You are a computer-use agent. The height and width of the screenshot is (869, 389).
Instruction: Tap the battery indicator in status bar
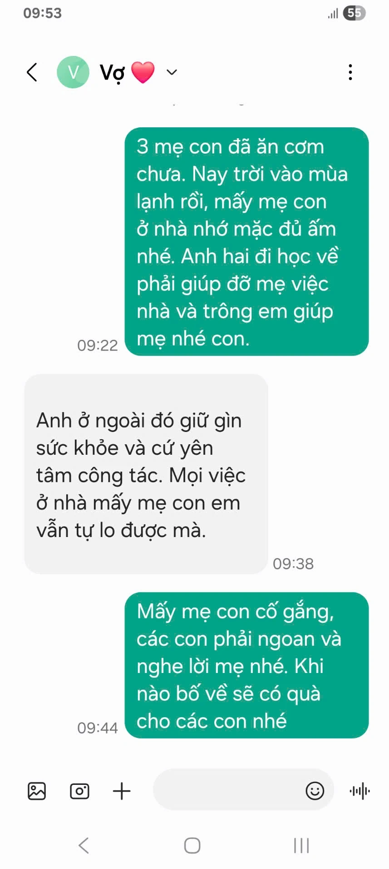[354, 13]
